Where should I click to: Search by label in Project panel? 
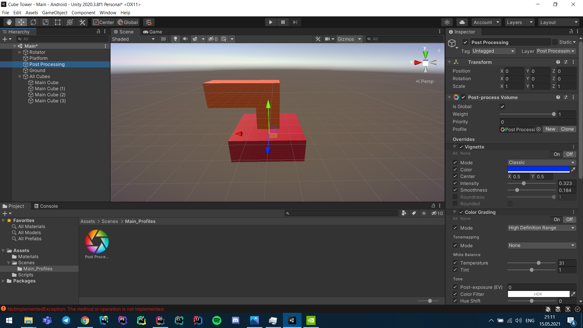[414, 213]
